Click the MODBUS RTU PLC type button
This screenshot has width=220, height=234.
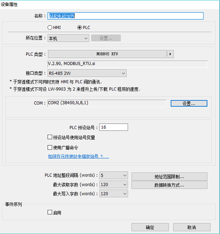[107, 54]
